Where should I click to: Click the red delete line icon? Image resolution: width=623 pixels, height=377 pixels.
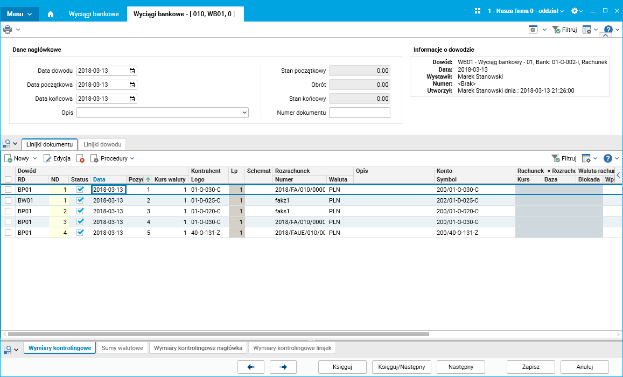click(80, 159)
